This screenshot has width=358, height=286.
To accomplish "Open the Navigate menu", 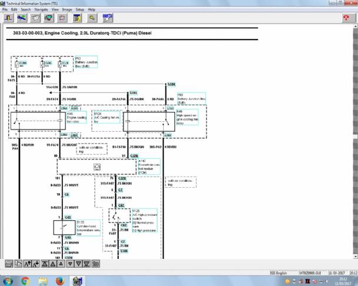I will pyautogui.click(x=41, y=9).
